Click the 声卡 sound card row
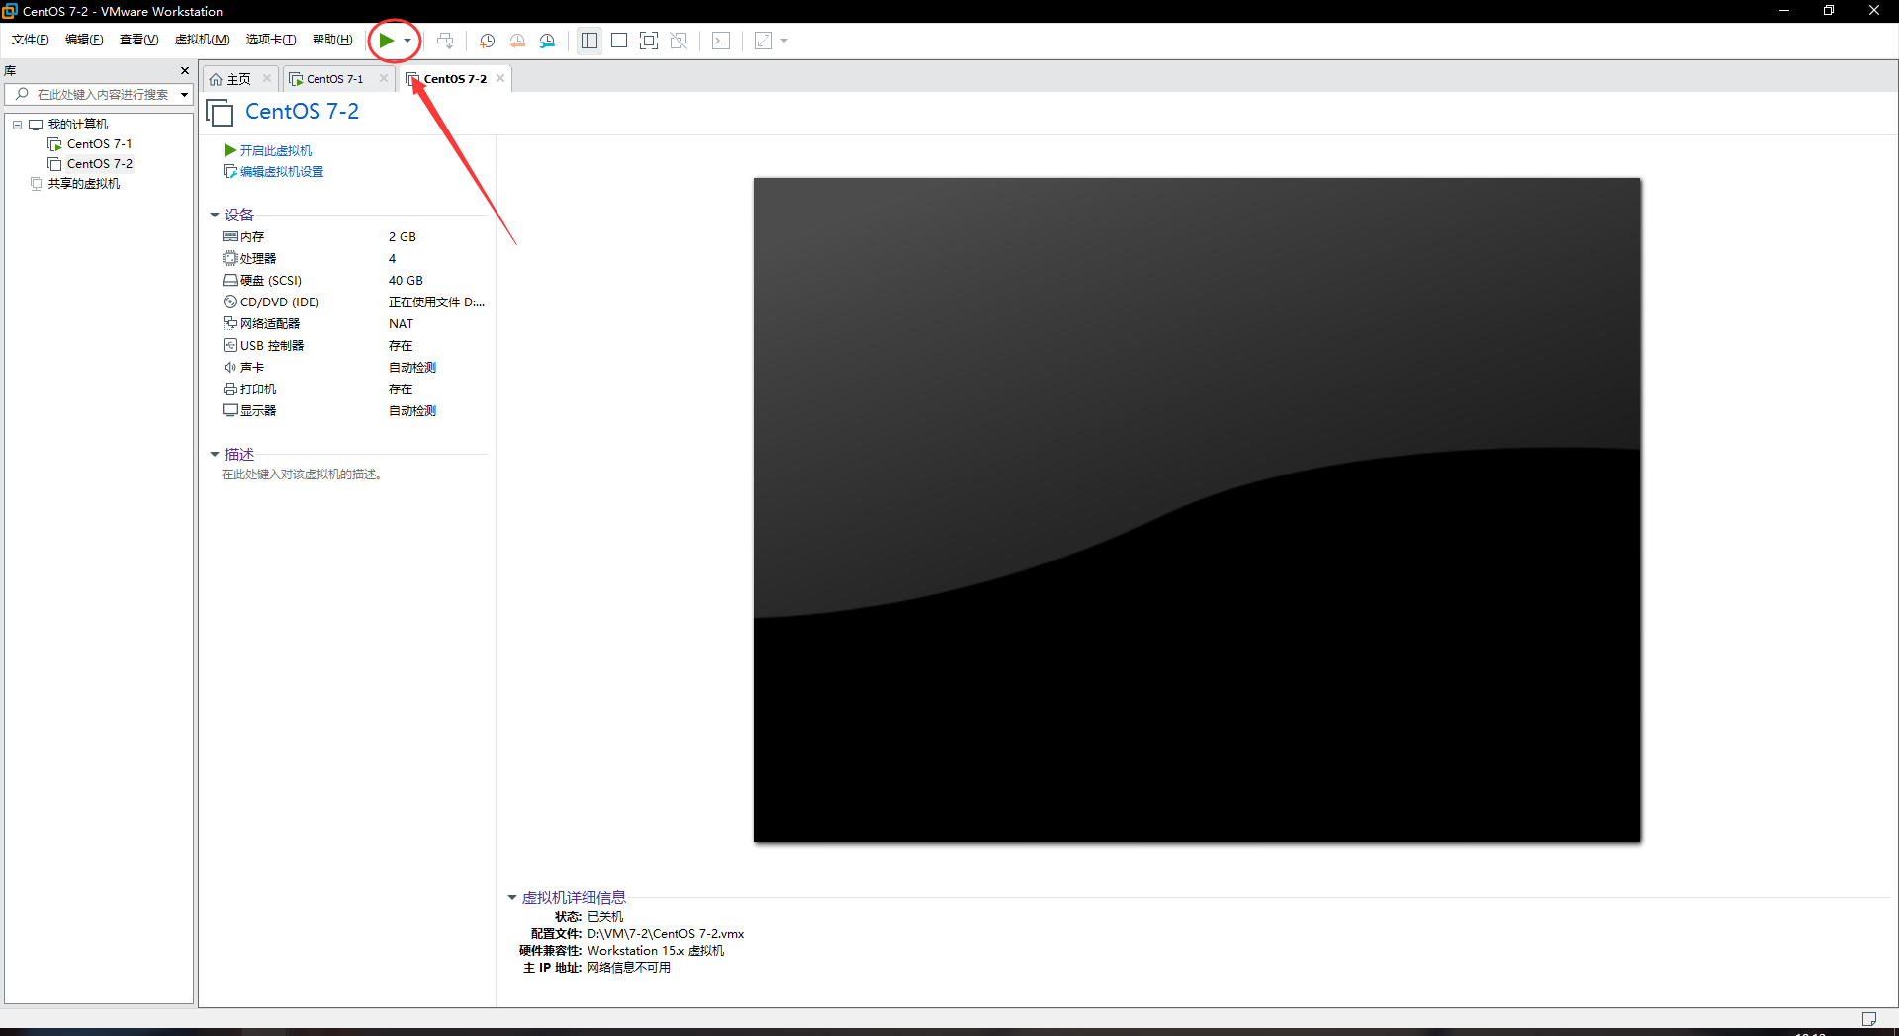The image size is (1899, 1036). tap(354, 368)
